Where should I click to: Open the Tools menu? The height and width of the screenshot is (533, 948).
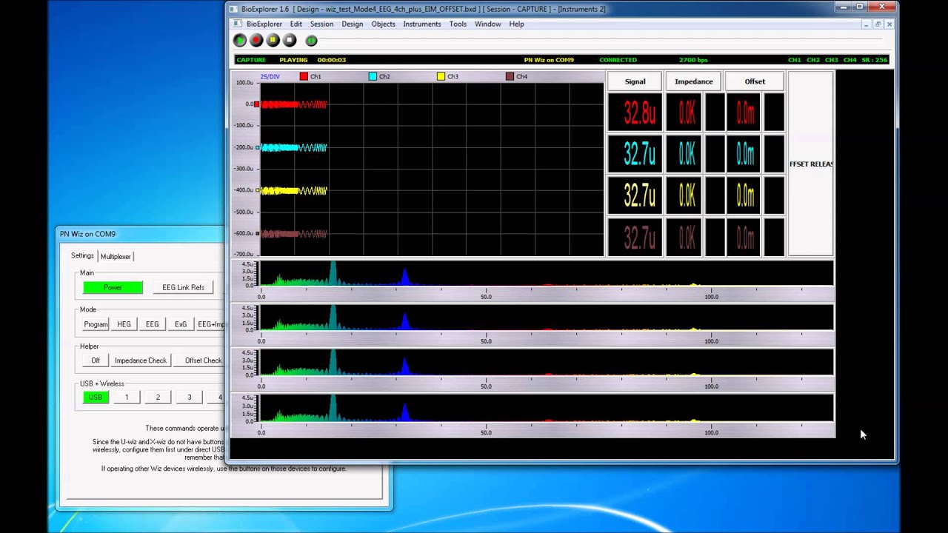click(458, 24)
